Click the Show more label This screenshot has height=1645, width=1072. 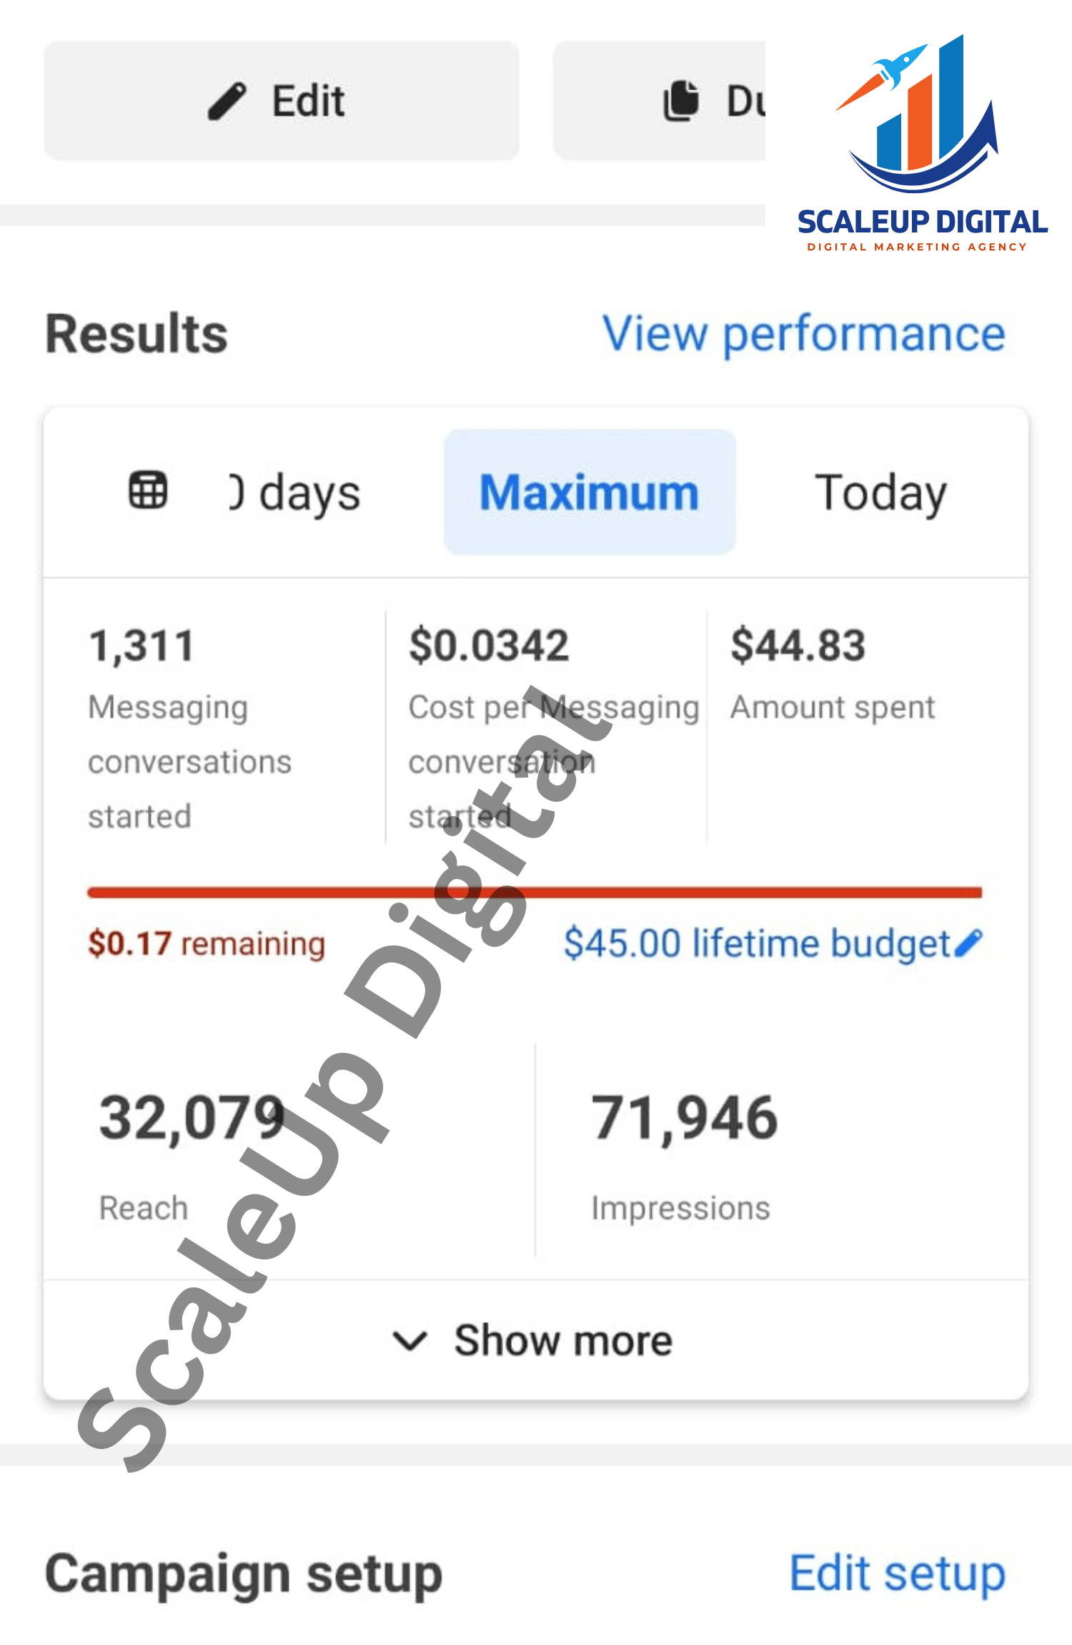click(563, 1340)
